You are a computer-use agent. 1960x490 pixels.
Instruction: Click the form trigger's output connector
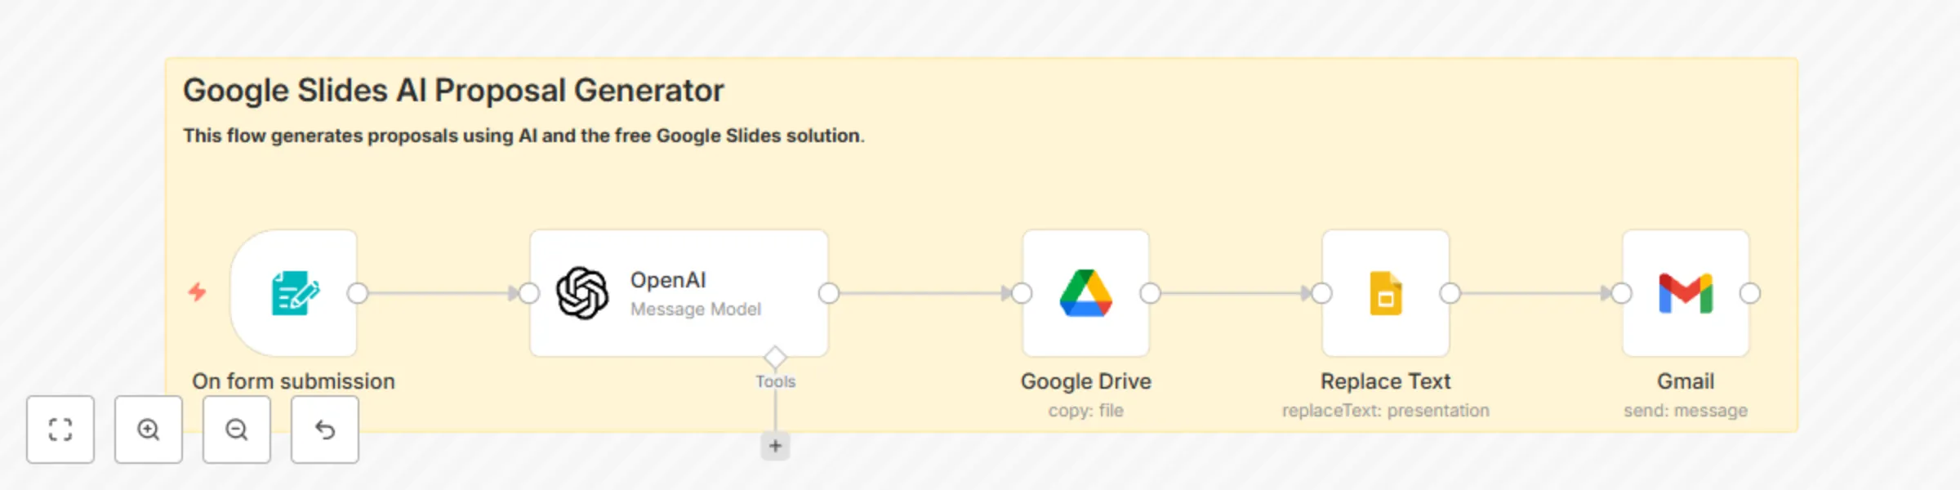click(357, 293)
